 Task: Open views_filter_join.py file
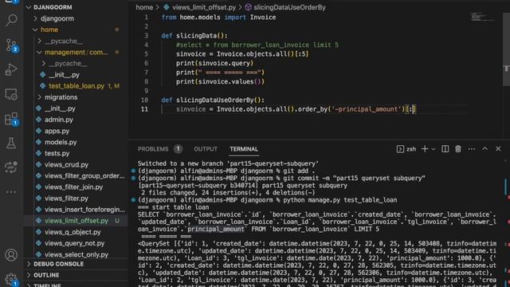[x=73, y=187]
